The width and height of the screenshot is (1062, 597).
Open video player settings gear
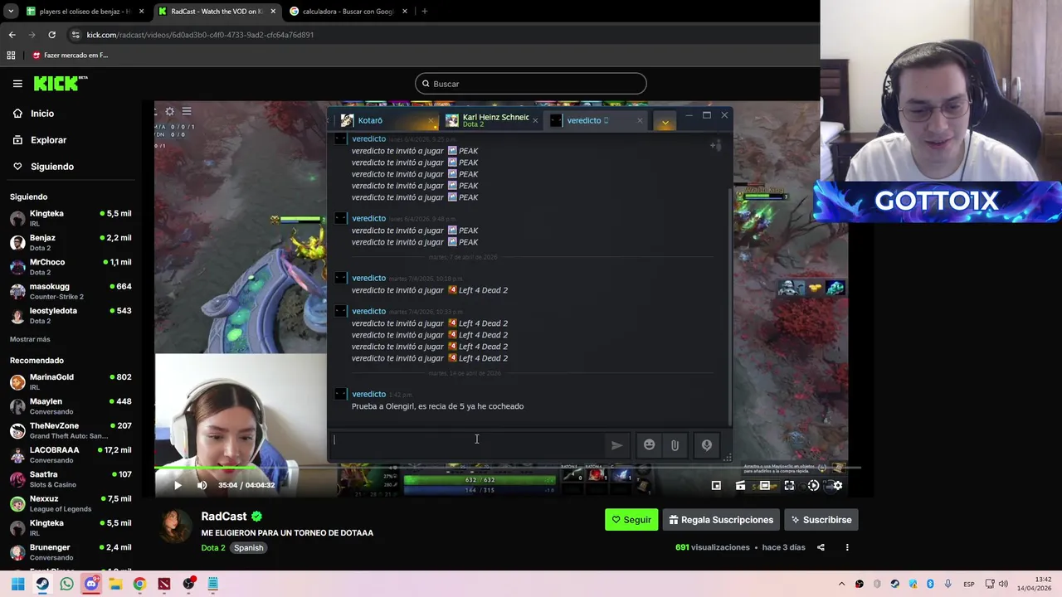pyautogui.click(x=837, y=485)
